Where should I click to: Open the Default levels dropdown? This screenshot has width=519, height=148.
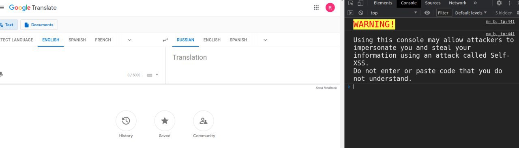click(471, 13)
